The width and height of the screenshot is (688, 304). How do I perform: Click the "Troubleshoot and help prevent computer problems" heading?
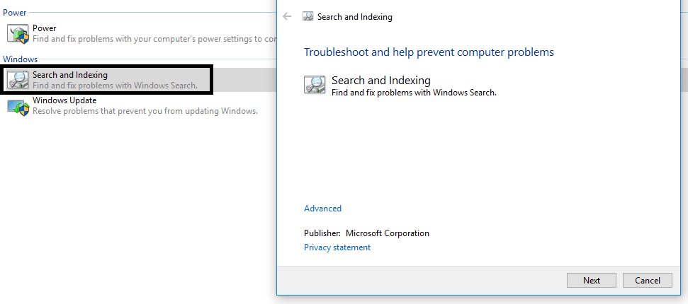pyautogui.click(x=429, y=52)
